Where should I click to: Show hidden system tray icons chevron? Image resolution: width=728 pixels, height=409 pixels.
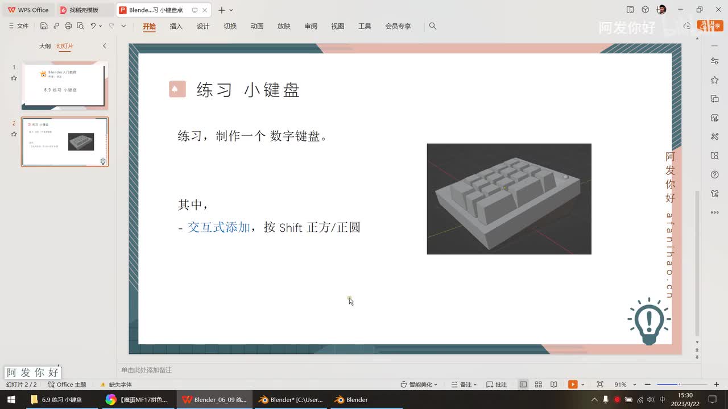pyautogui.click(x=595, y=400)
